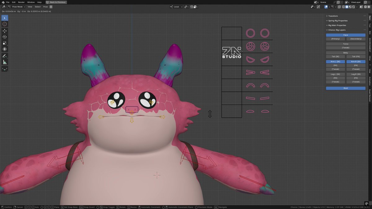Click the Back to Previous button
Viewport: 372px width, 209px height.
tap(56, 2)
